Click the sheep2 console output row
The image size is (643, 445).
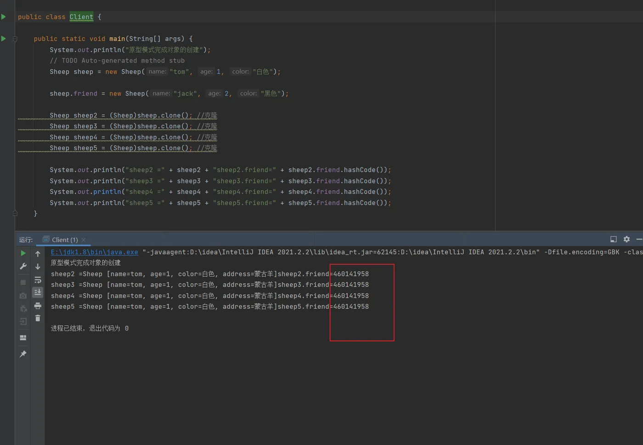point(210,274)
